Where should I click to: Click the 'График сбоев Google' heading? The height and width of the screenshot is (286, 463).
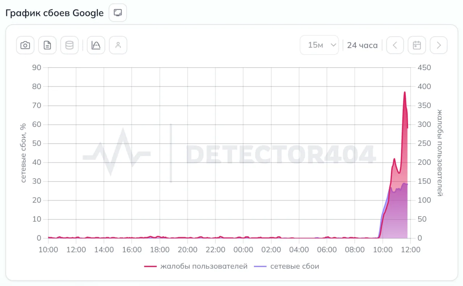point(54,13)
